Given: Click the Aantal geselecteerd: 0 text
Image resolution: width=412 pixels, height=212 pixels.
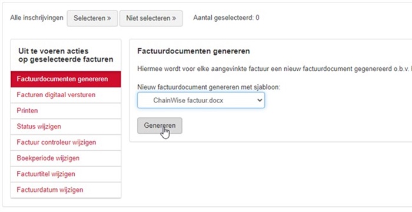Looking at the screenshot, I should pyautogui.click(x=226, y=18).
